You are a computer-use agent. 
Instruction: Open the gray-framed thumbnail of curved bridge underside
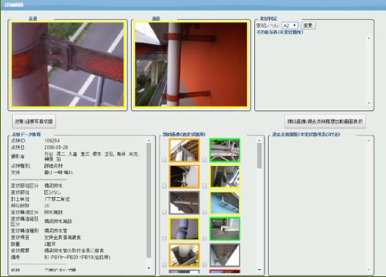click(184, 203)
